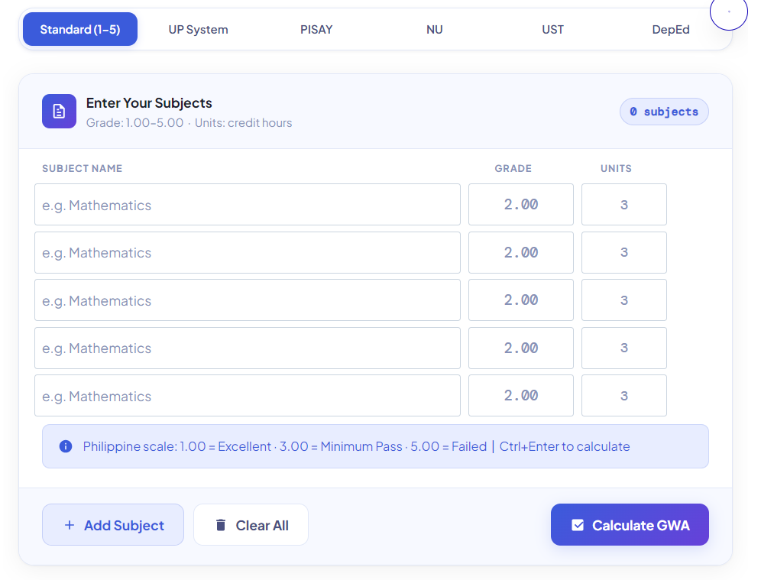Open the DepEd grading tab

(670, 29)
